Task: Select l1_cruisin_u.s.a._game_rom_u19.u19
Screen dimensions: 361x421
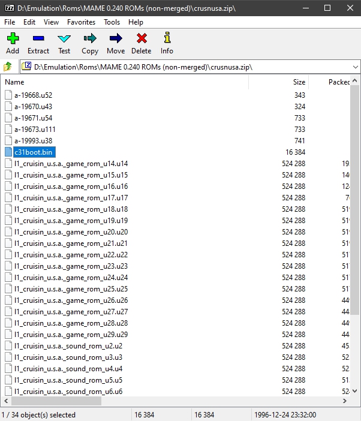Action: click(x=71, y=221)
